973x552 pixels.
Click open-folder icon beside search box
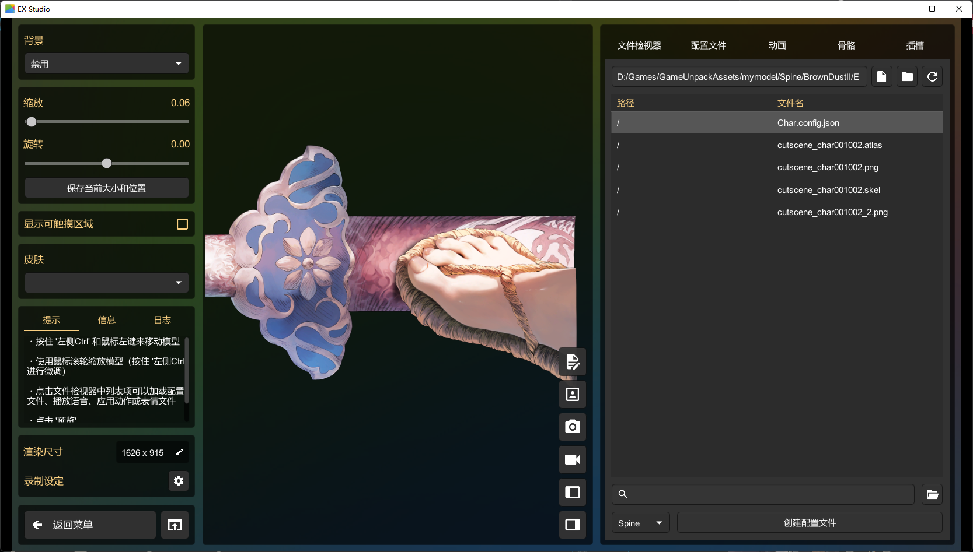click(x=932, y=494)
